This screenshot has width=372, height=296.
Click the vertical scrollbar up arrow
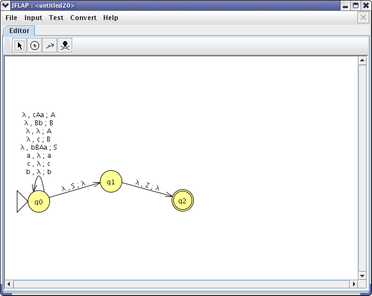coord(362,61)
